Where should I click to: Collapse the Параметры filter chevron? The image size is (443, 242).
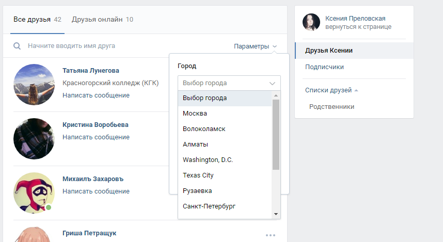(x=275, y=46)
